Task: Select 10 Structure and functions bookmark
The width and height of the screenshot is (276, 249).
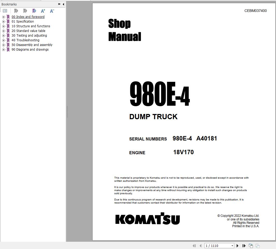Action: point(31,26)
